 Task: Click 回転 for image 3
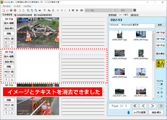click(9, 100)
